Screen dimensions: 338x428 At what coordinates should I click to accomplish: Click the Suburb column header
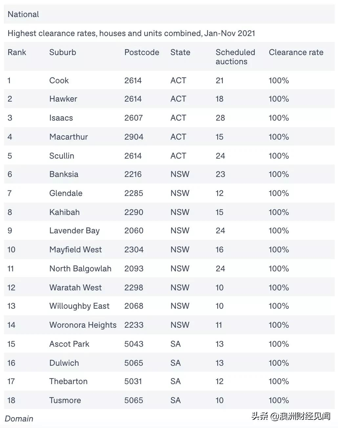(62, 52)
